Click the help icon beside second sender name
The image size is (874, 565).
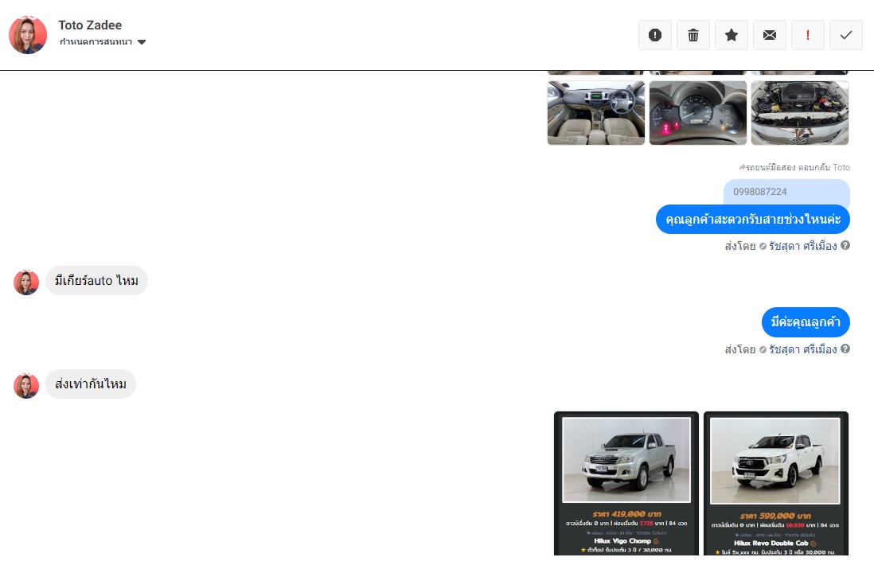pyautogui.click(x=845, y=349)
